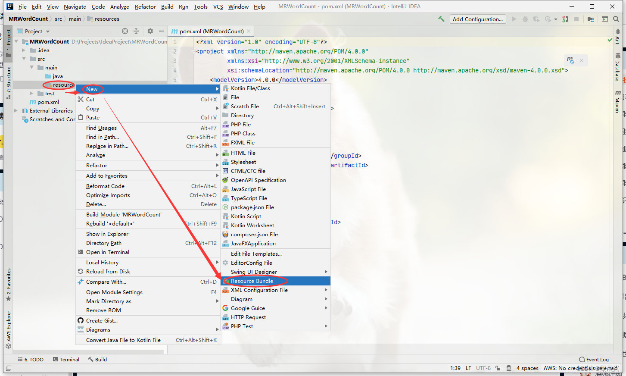Open Terminal tool window tab

[66, 359]
